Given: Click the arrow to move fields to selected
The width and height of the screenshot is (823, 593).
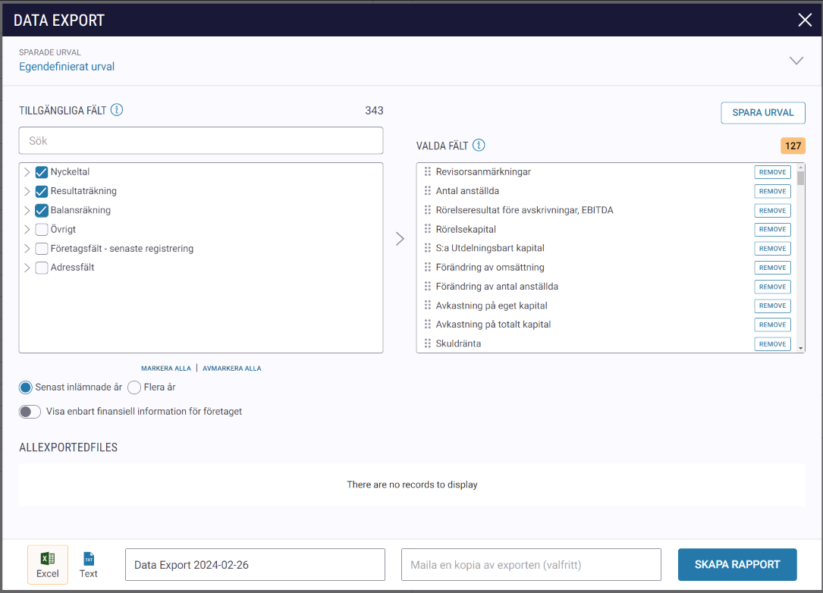Looking at the screenshot, I should (400, 239).
